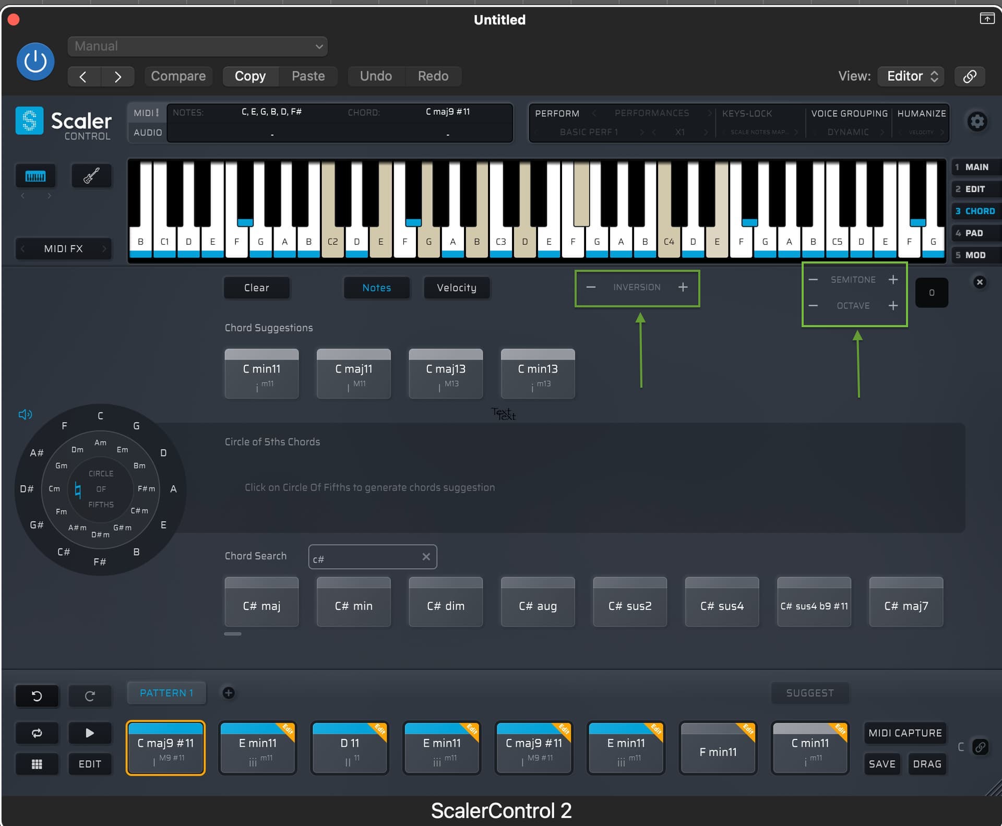The width and height of the screenshot is (1002, 826).
Task: Click the link icon next to View
Action: [x=970, y=76]
